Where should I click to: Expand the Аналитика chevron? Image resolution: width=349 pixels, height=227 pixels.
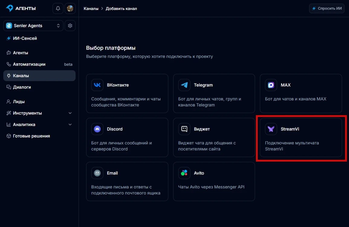click(x=70, y=125)
